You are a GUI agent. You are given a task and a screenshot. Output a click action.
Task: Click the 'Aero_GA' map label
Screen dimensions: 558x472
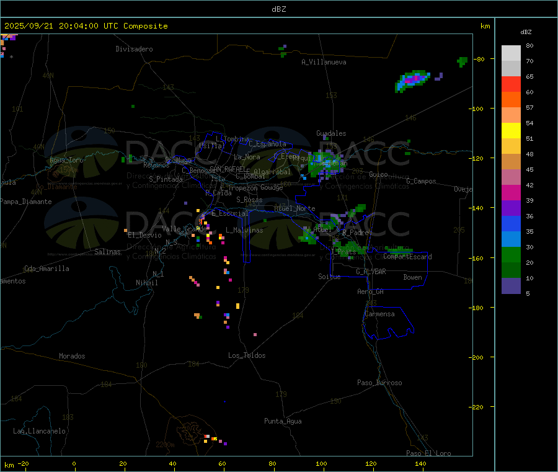(371, 292)
